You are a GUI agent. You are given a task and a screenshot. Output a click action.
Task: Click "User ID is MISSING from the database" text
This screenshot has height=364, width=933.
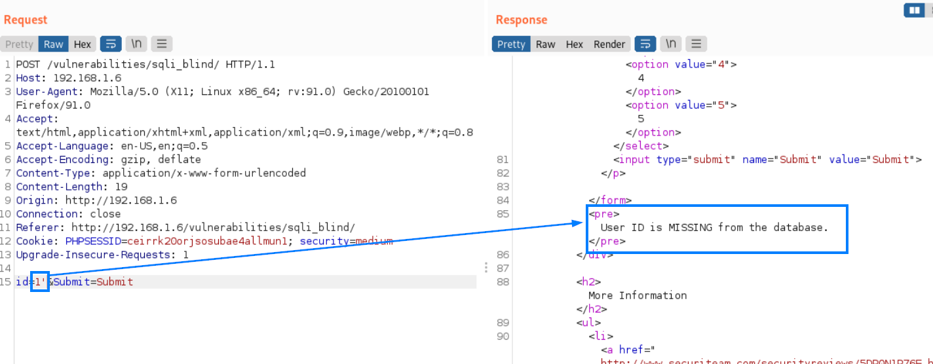pyautogui.click(x=714, y=227)
